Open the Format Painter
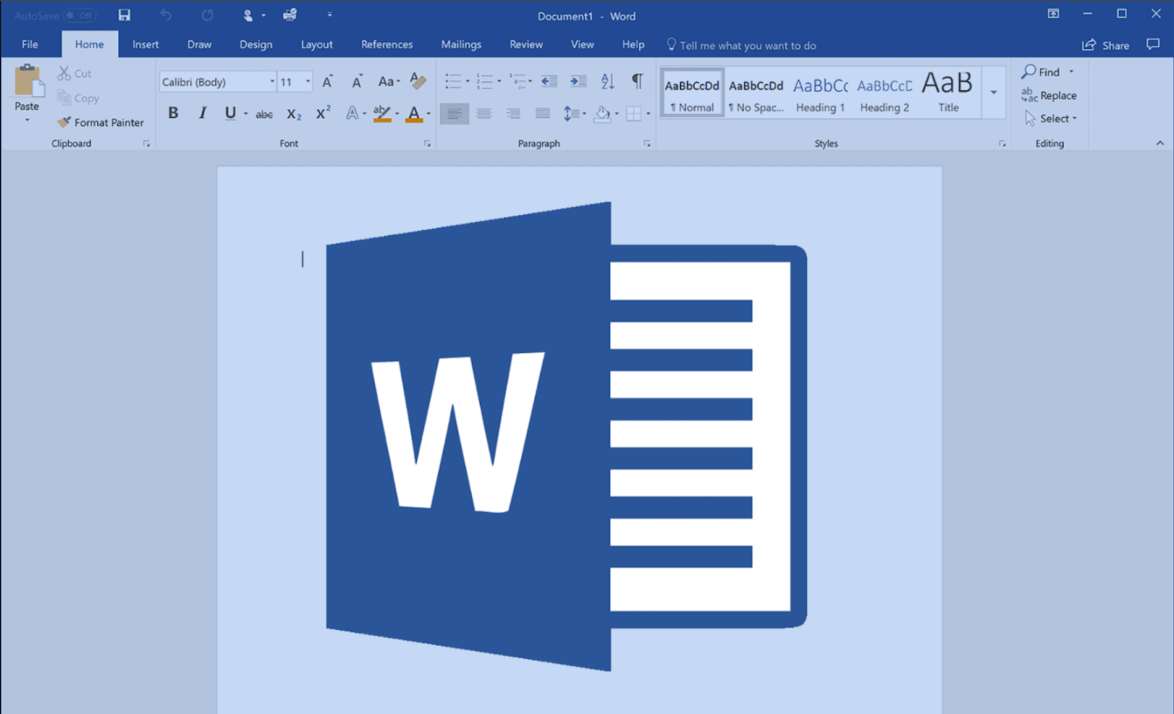This screenshot has height=714, width=1174. 100,121
